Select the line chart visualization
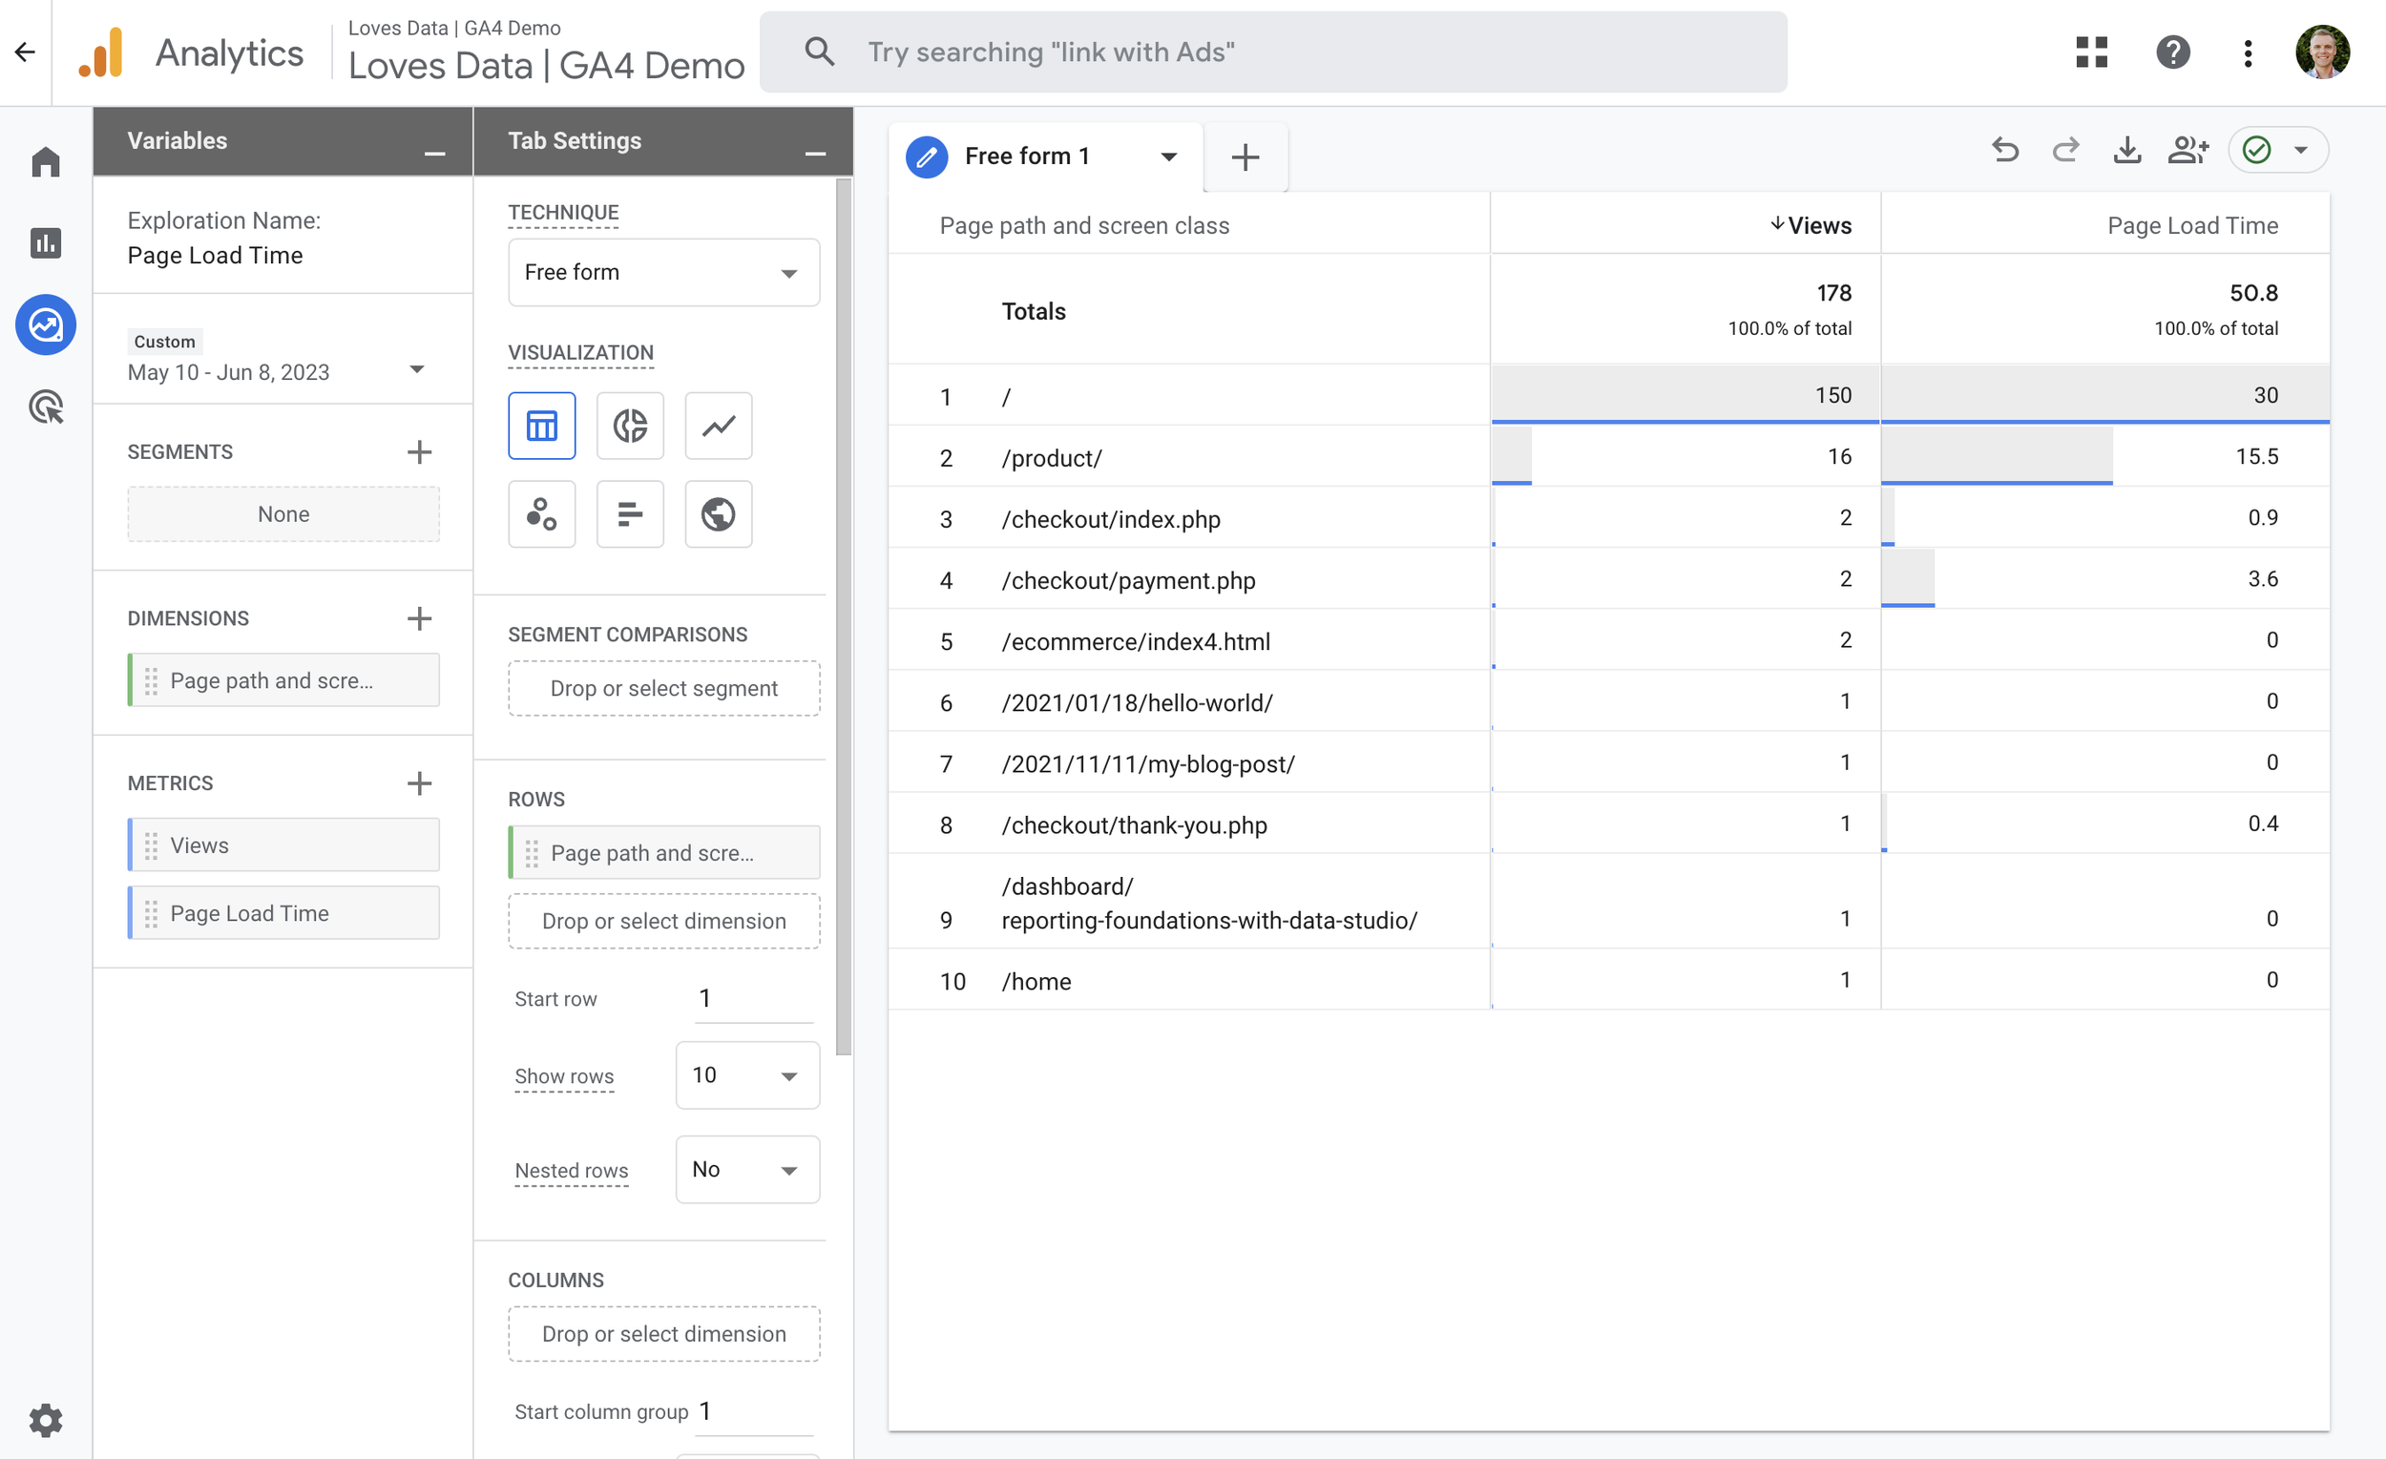 [718, 426]
